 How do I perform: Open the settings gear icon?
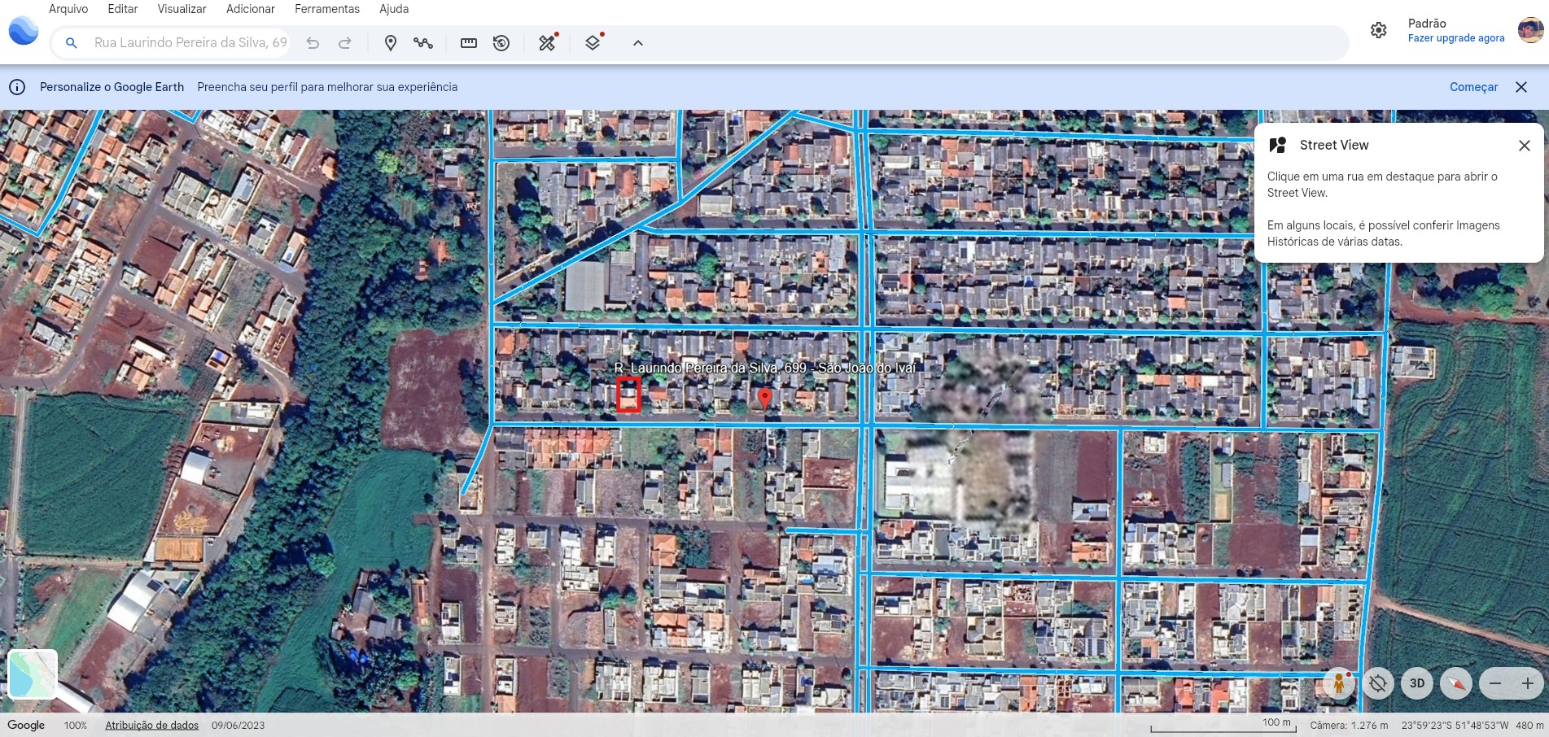coord(1378,30)
